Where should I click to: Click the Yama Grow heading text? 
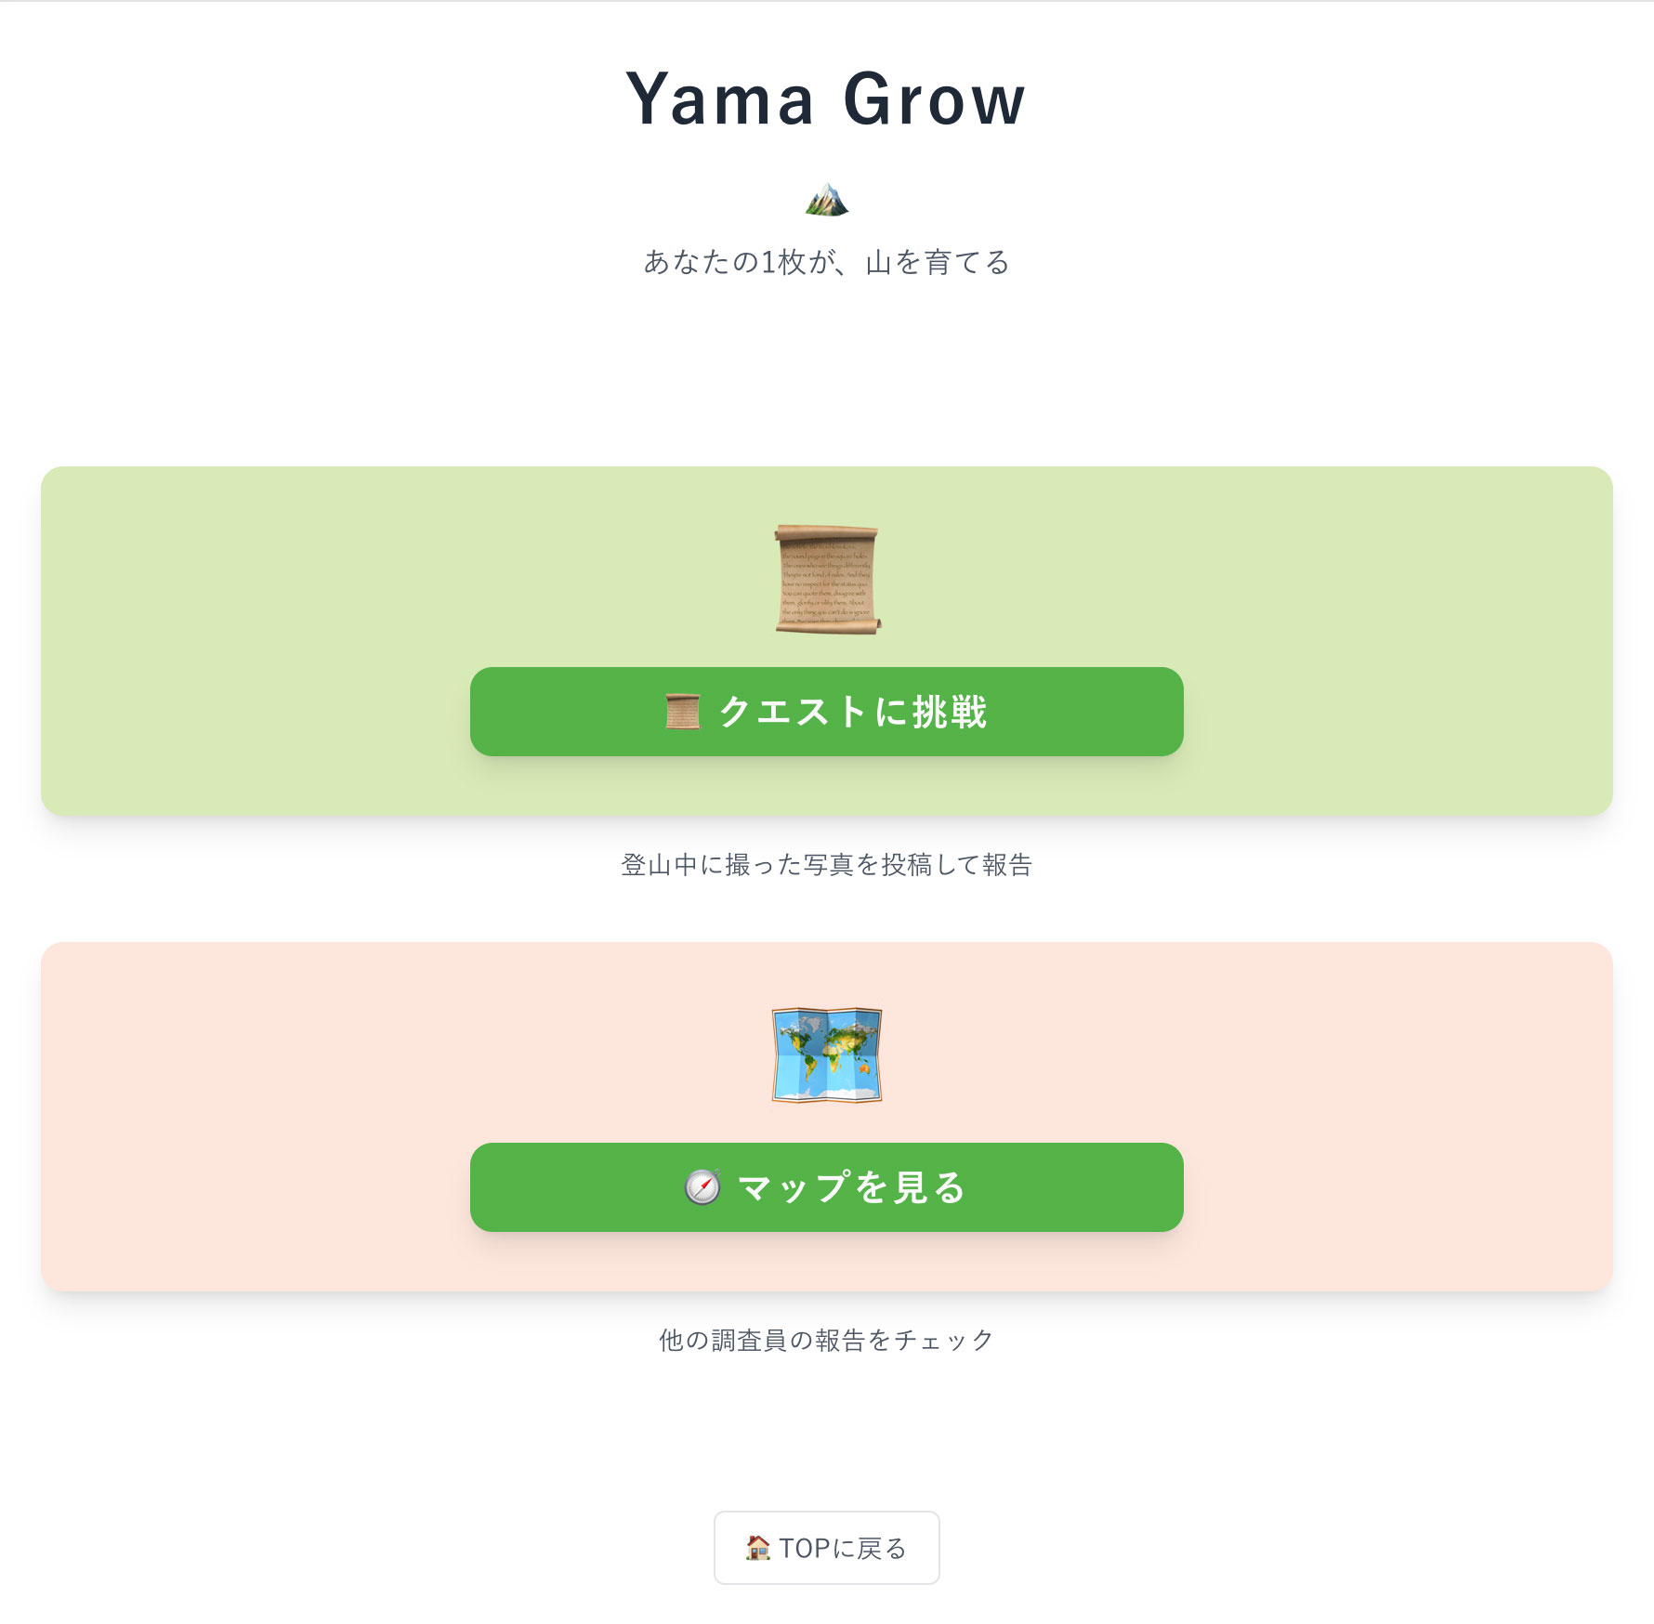(x=825, y=102)
